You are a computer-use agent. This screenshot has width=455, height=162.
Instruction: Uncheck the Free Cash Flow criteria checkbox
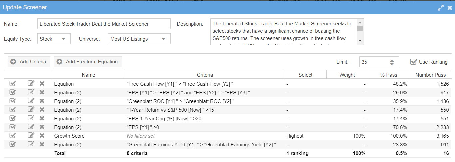13,84
